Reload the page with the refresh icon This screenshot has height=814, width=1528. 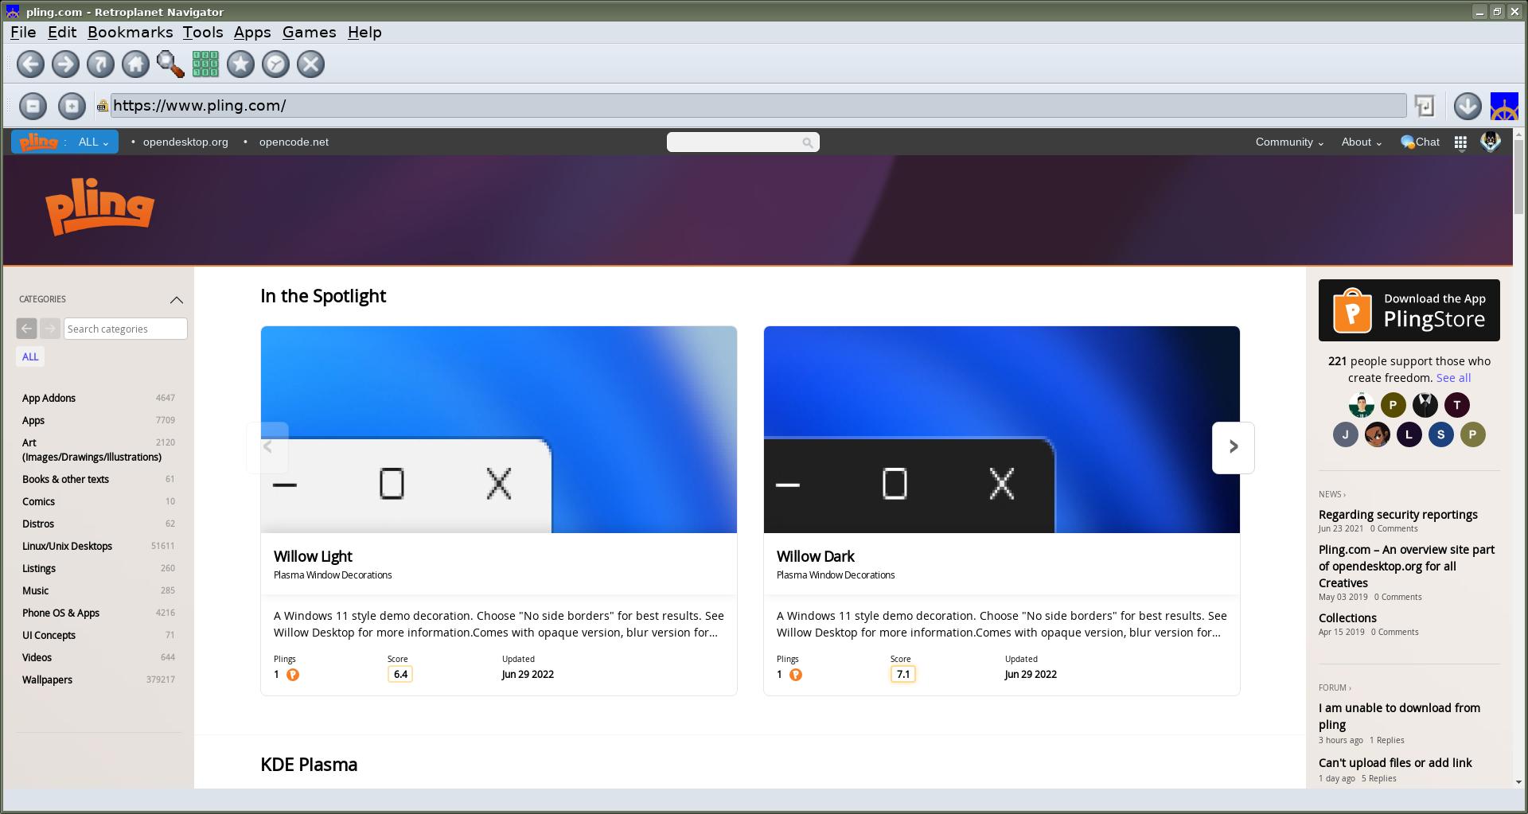click(x=101, y=64)
